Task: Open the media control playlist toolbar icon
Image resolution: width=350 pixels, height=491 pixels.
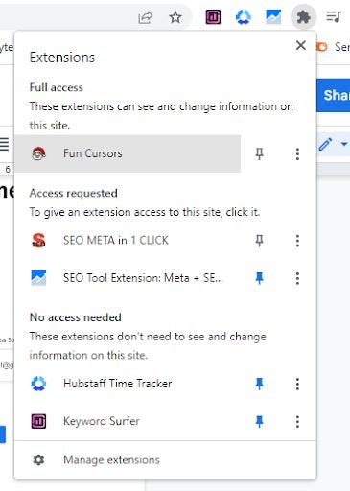Action: click(x=334, y=16)
